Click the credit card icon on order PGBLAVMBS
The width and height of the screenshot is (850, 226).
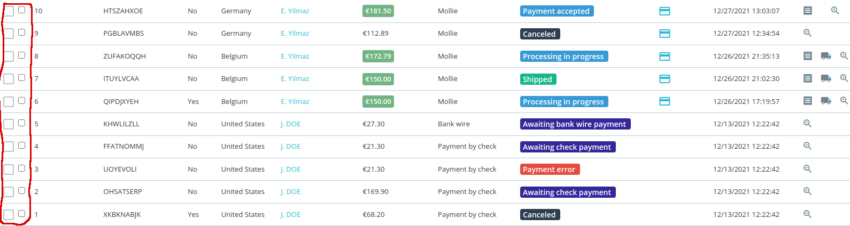(x=664, y=34)
